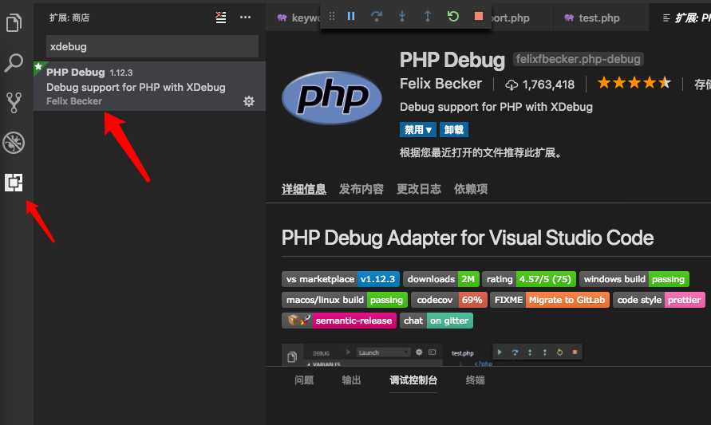
Task: Pause the debug session
Action: (x=351, y=16)
